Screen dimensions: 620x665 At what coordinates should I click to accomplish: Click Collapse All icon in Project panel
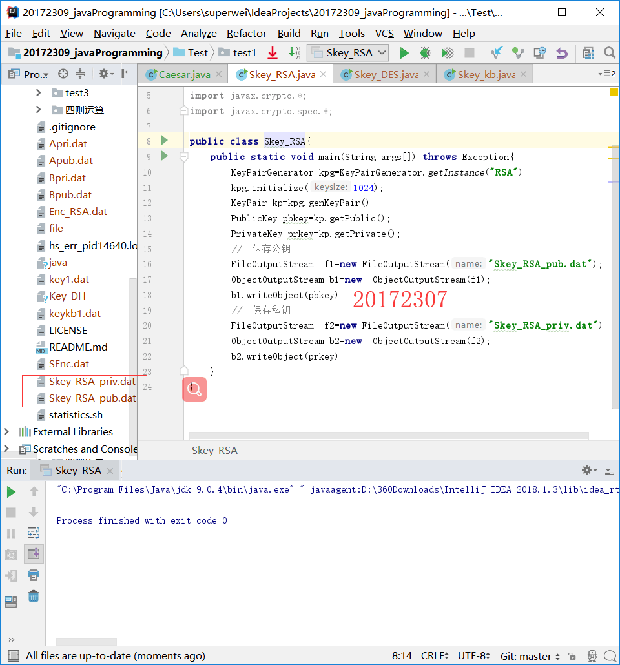[x=80, y=74]
